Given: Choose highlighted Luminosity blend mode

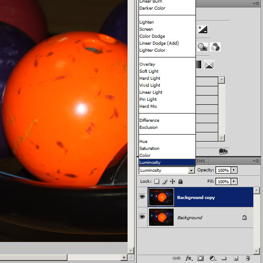Looking at the screenshot, I should 167,162.
